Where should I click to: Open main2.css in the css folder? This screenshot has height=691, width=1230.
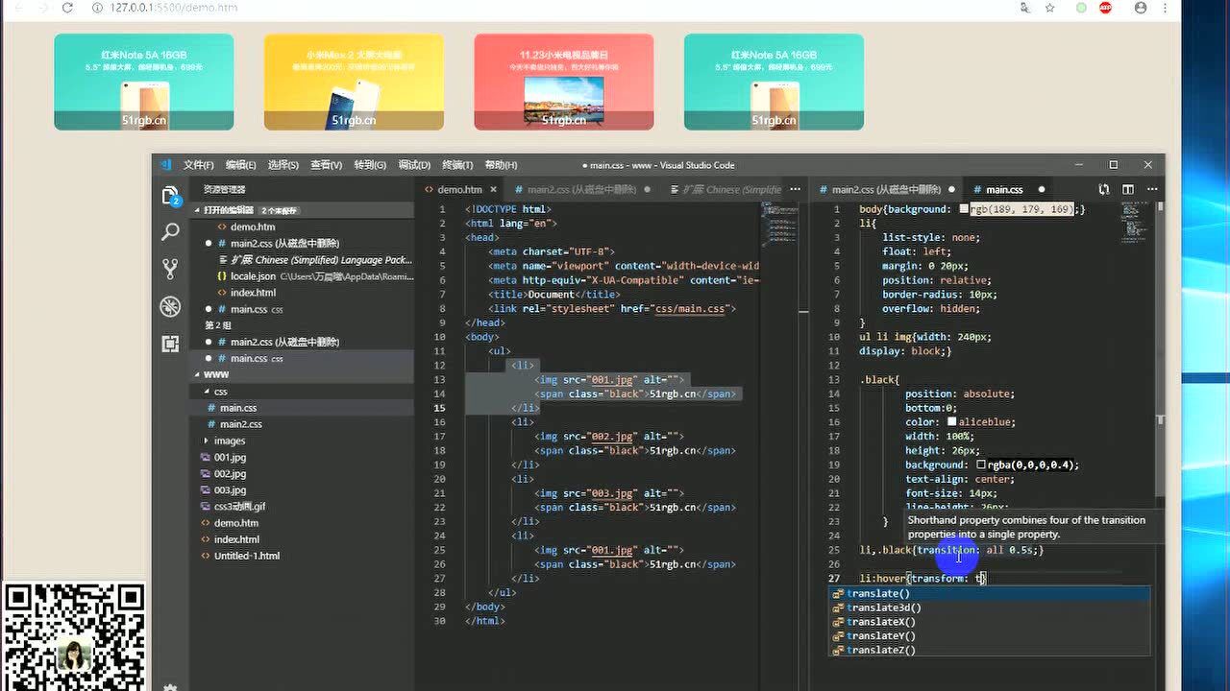tap(302, 424)
